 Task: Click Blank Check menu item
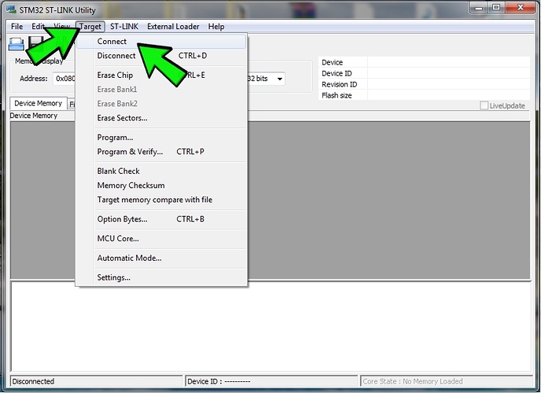[x=161, y=171]
